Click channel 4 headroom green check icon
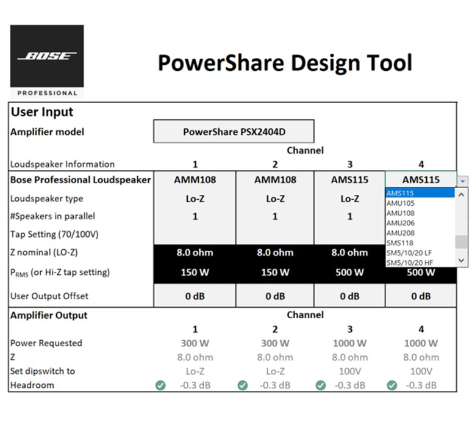 pyautogui.click(x=392, y=385)
